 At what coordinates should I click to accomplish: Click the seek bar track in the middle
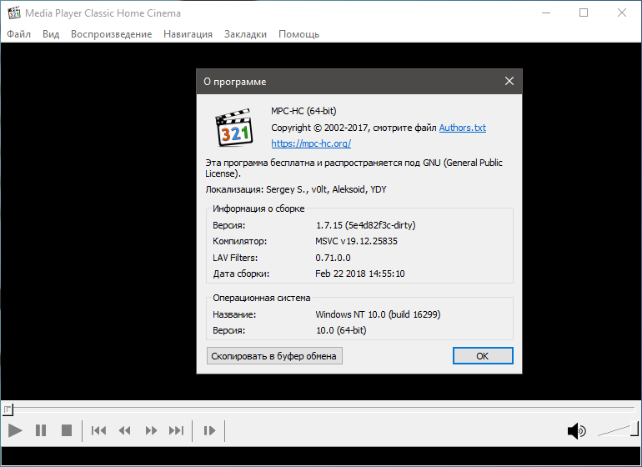click(x=321, y=409)
